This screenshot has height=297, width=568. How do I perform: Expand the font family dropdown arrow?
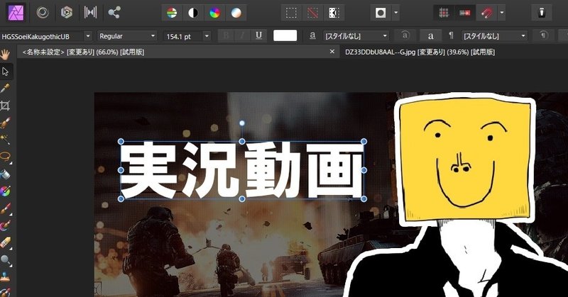click(x=88, y=36)
